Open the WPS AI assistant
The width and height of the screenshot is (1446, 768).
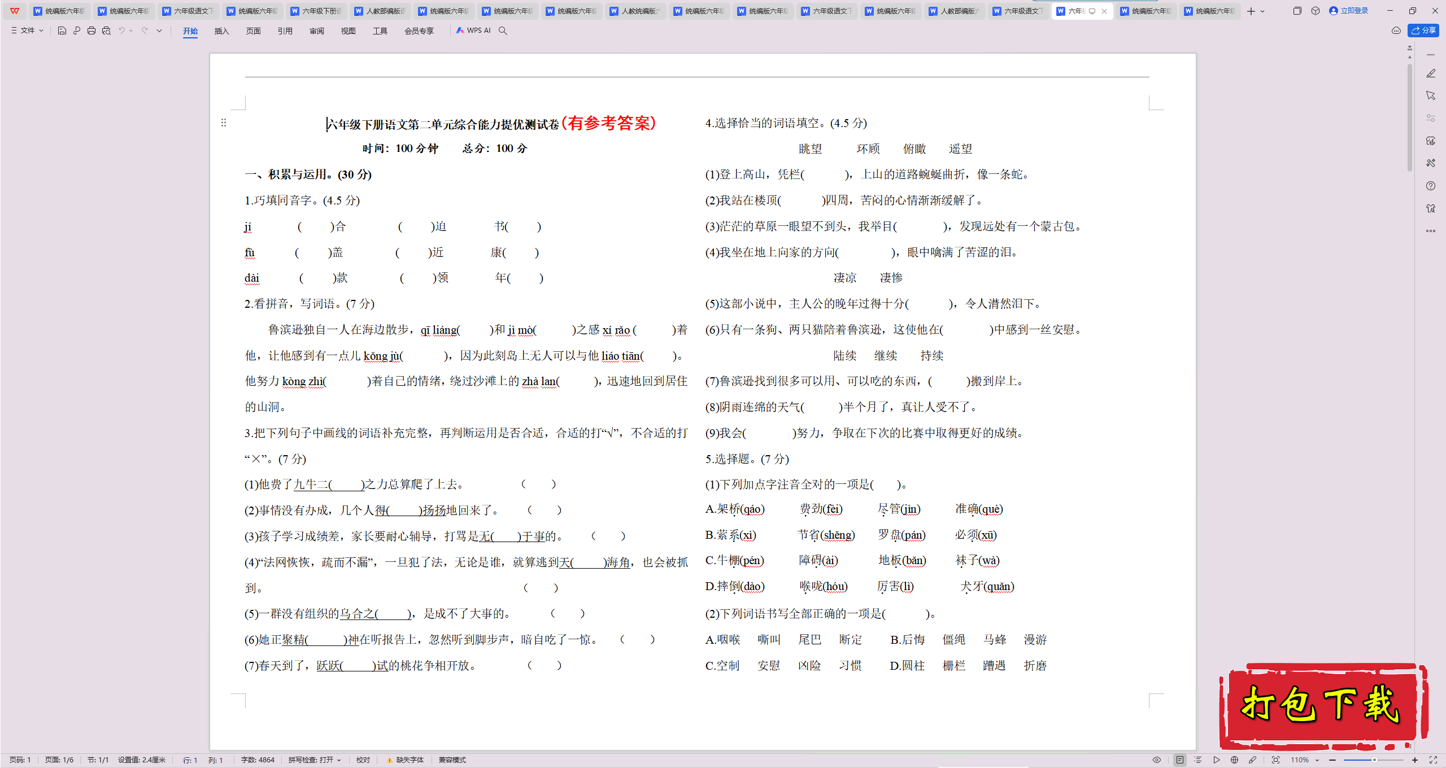473,30
